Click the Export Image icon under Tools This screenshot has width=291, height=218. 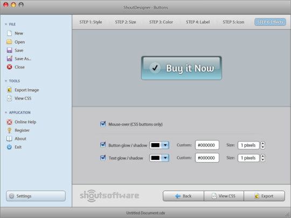pos(9,90)
